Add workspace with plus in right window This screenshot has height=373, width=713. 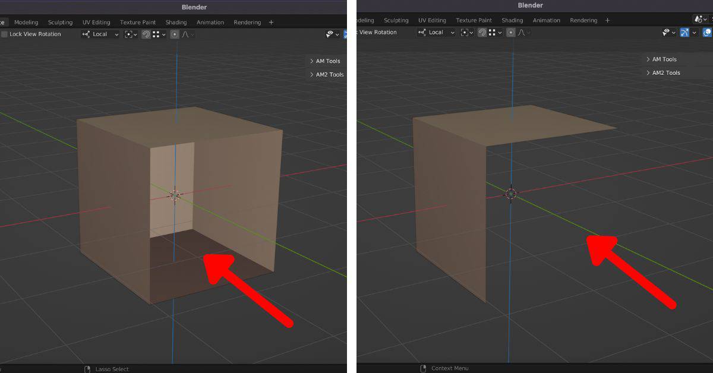[x=607, y=21]
